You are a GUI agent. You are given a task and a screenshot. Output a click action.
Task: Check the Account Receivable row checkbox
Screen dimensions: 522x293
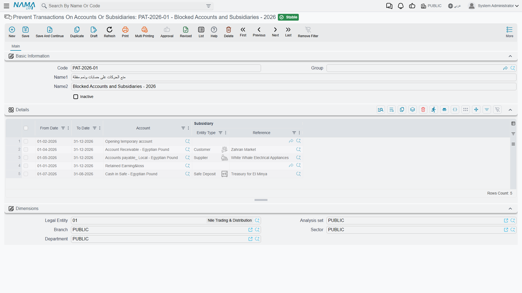[x=26, y=149]
